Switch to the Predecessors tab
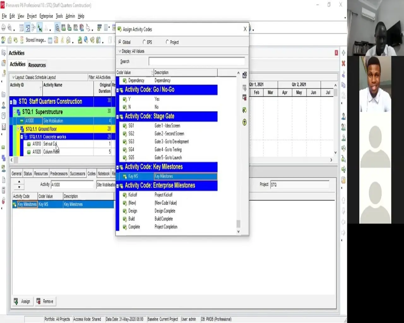The image size is (404, 323). click(59, 173)
